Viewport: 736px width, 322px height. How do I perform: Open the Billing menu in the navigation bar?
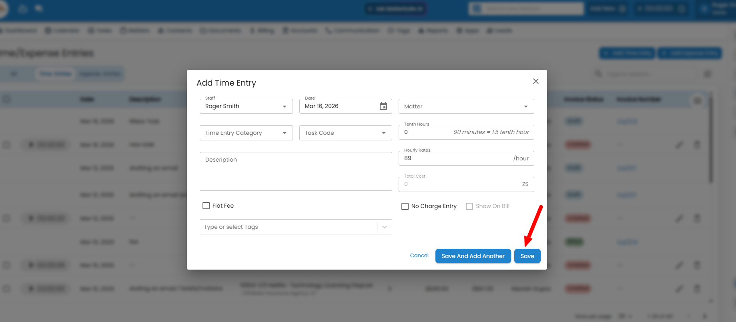263,31
